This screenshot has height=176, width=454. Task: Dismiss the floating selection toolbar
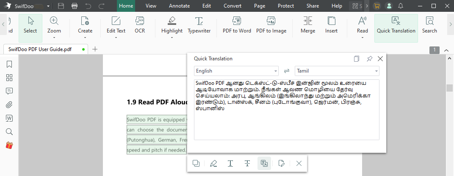299,163
